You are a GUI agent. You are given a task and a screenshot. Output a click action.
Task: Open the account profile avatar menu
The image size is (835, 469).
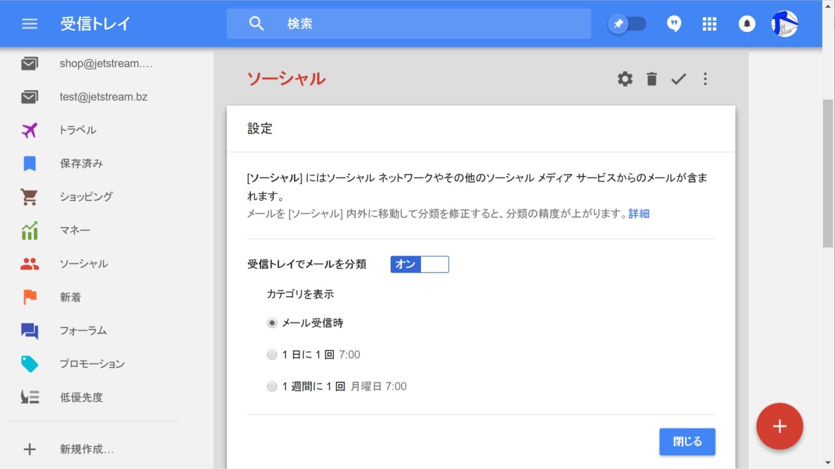785,24
